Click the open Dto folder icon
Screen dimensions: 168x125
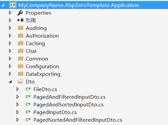tap(20, 81)
